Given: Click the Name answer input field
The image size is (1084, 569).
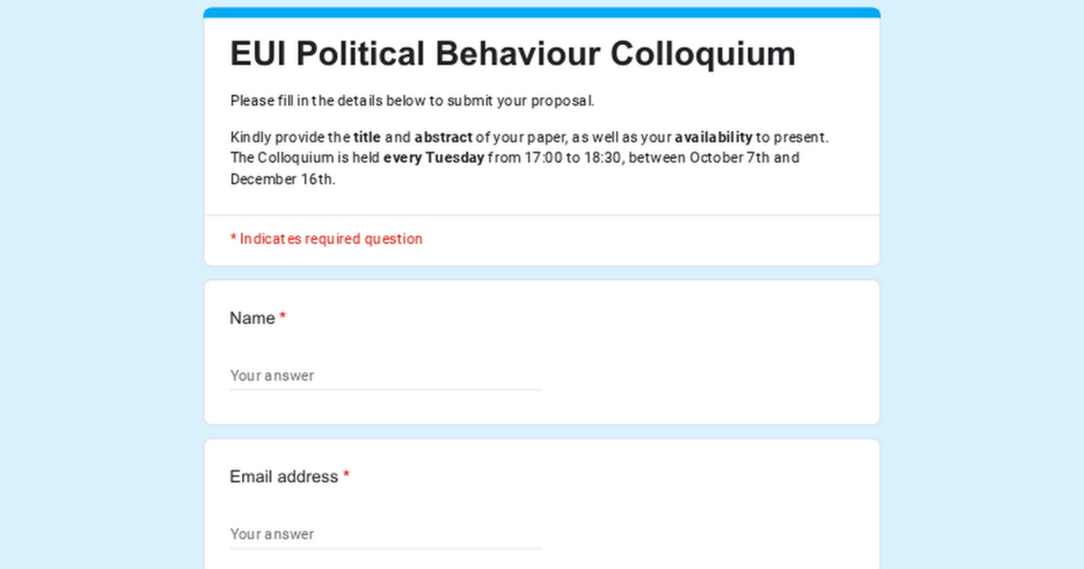Looking at the screenshot, I should [385, 376].
